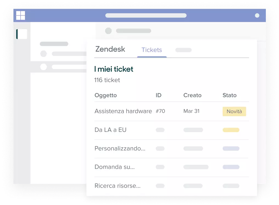The image size is (279, 205).
Task: Sort by the Stato column header
Action: click(x=229, y=95)
